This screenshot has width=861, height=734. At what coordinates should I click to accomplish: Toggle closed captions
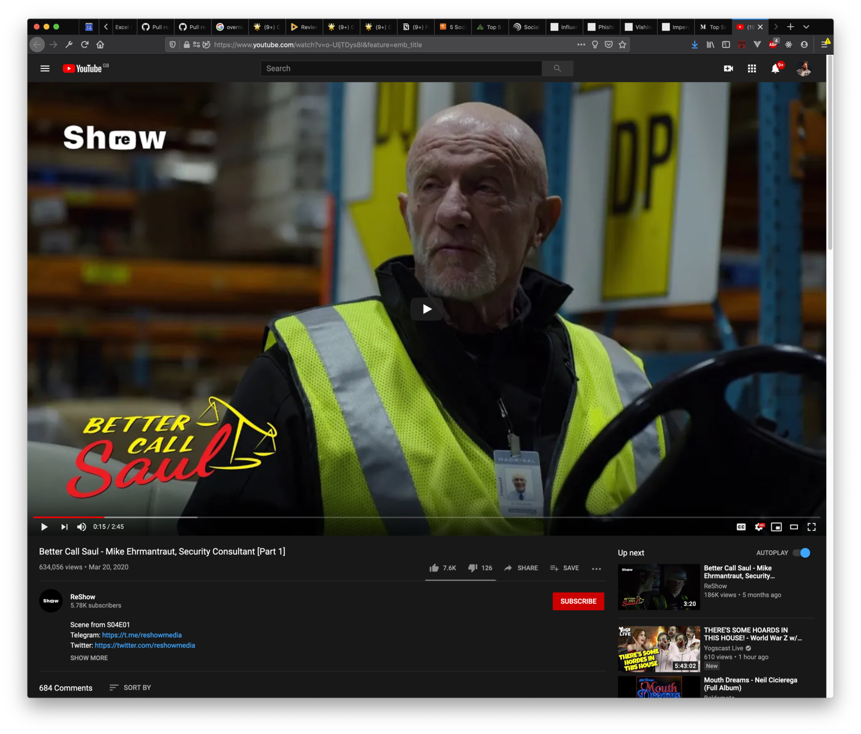pos(741,527)
